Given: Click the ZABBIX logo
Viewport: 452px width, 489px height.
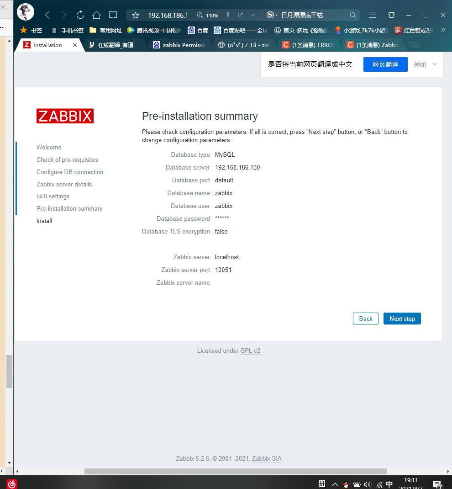Looking at the screenshot, I should click(x=65, y=116).
